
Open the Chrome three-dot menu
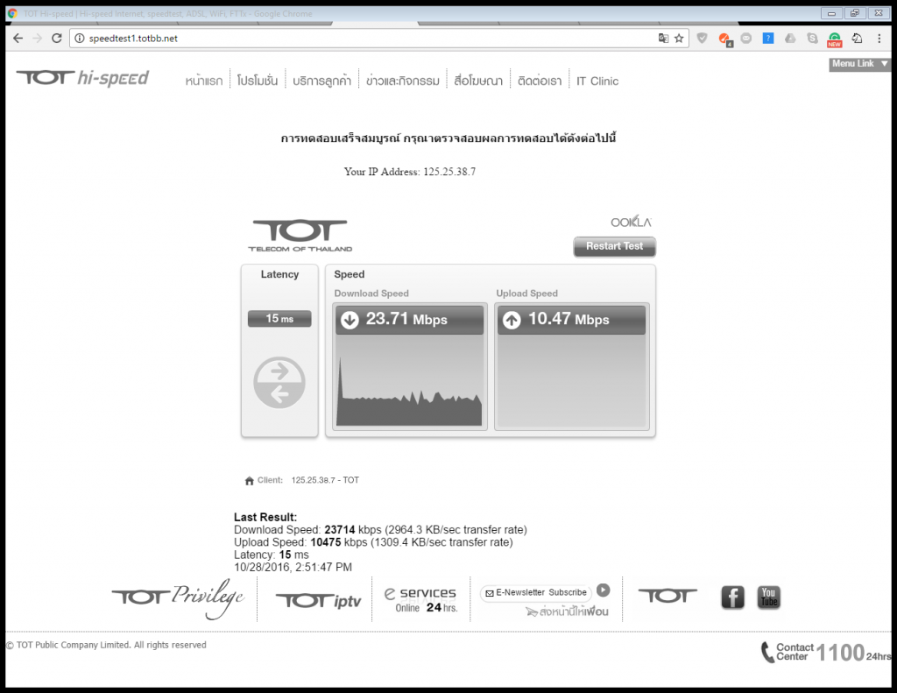point(879,39)
